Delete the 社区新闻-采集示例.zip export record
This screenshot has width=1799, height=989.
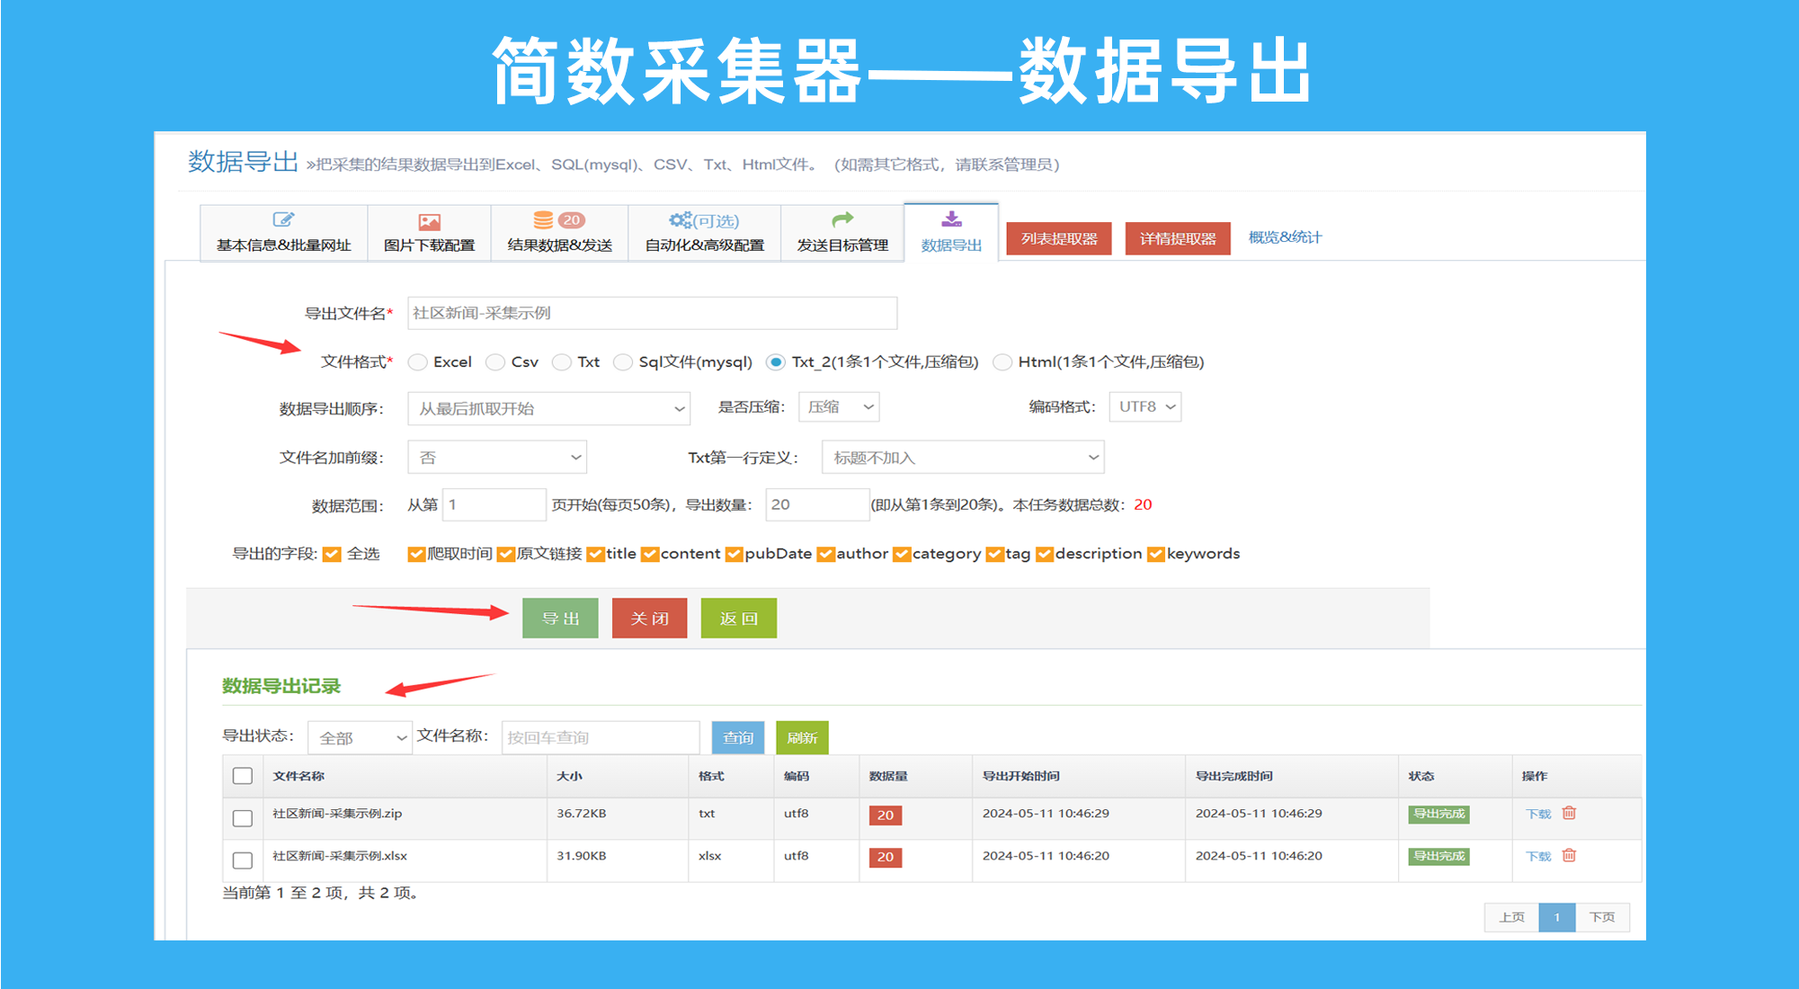(1569, 813)
